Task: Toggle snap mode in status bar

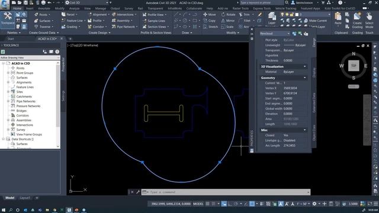Action: tap(213, 204)
